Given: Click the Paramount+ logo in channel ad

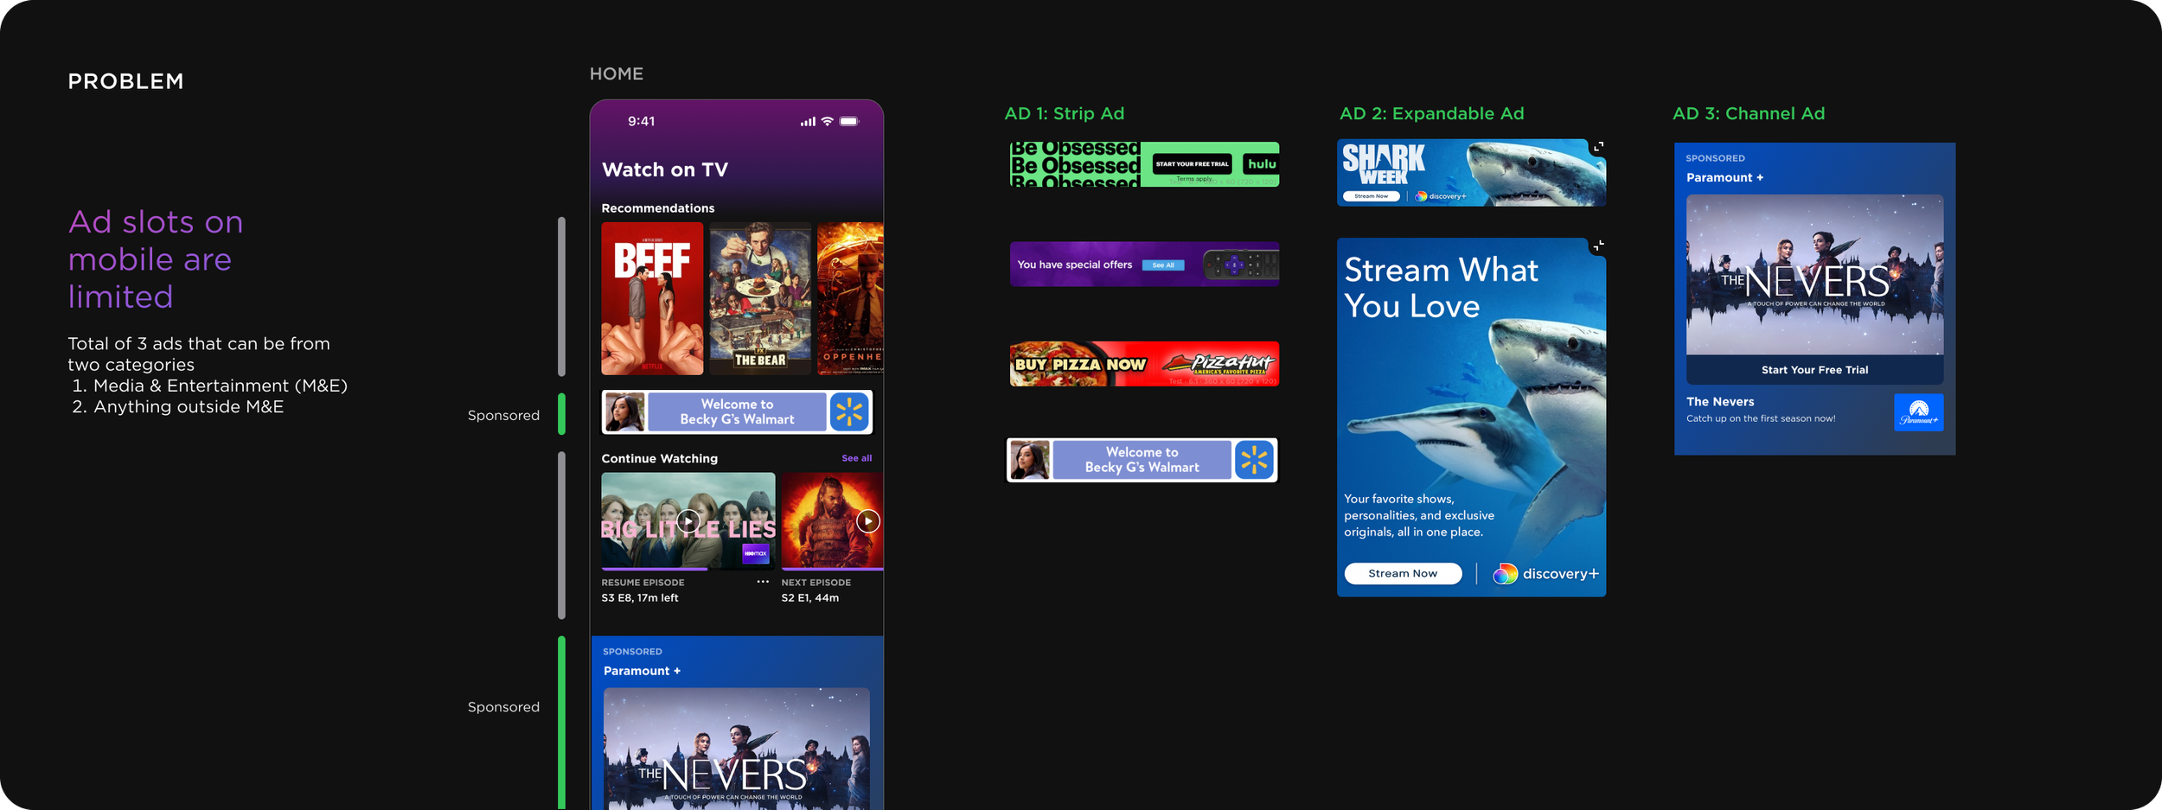Looking at the screenshot, I should (x=1918, y=412).
